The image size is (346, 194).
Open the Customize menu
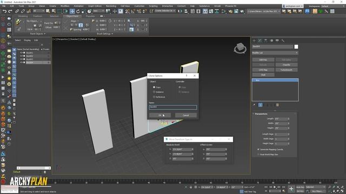(x=139, y=6)
